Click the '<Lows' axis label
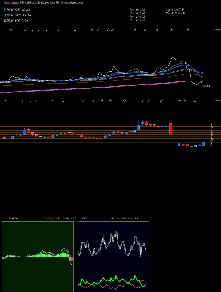The width and height of the screenshot is (221, 292). click(217, 100)
